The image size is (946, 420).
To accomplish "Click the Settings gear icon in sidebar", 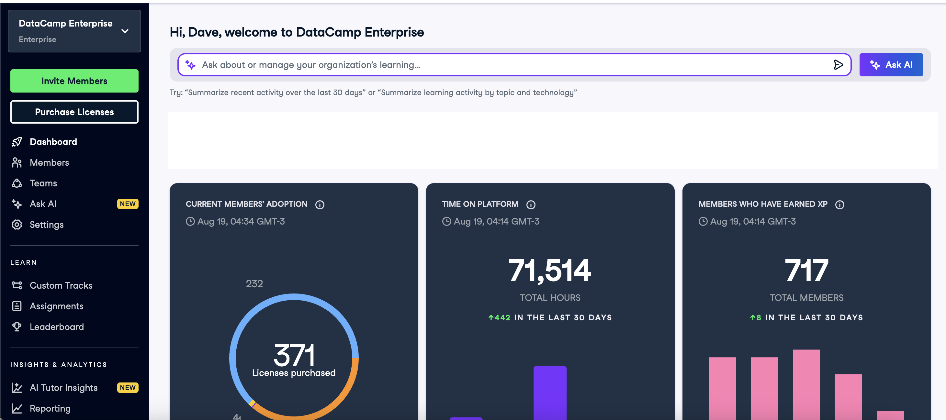I will 17,224.
